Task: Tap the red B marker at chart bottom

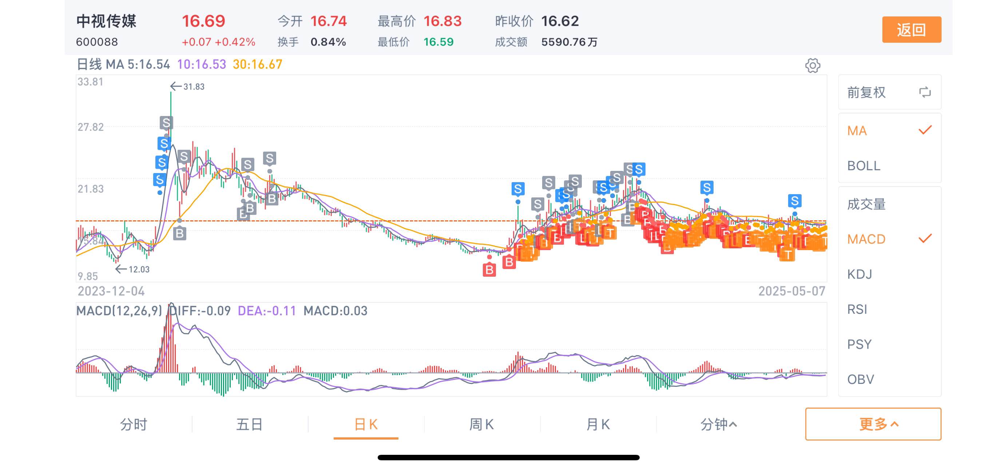Action: [489, 270]
